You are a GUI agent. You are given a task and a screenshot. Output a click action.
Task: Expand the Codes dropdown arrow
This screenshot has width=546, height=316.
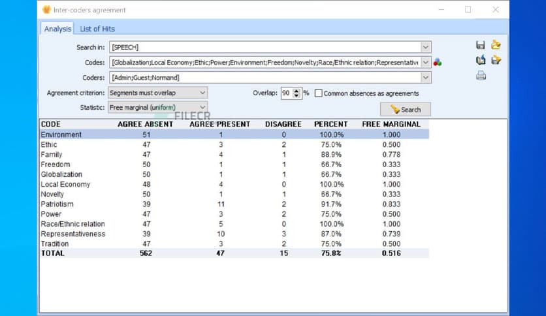click(x=426, y=62)
